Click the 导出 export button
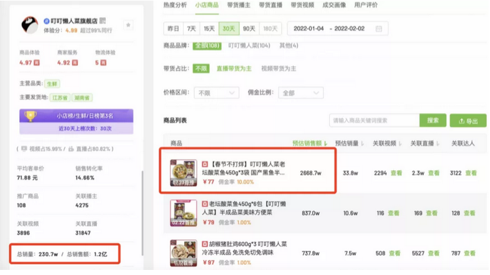490x275 pixels. point(468,121)
